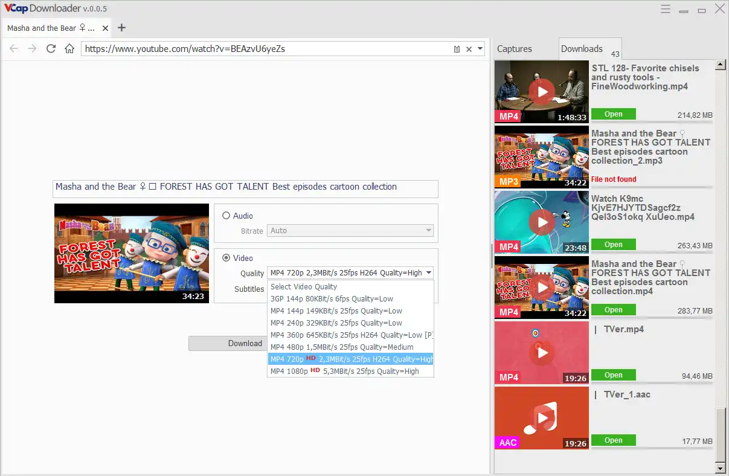Screen dimensions: 729x476
Task: Select the Downloads tab
Action: pyautogui.click(x=580, y=49)
